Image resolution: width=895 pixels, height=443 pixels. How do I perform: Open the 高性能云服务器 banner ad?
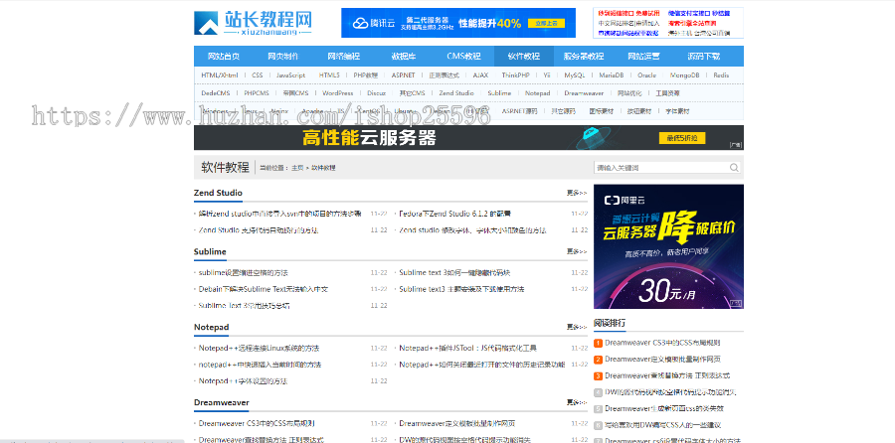468,138
